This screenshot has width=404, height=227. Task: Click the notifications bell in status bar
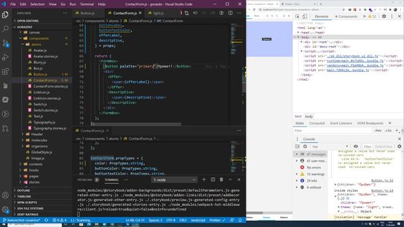tap(240, 220)
